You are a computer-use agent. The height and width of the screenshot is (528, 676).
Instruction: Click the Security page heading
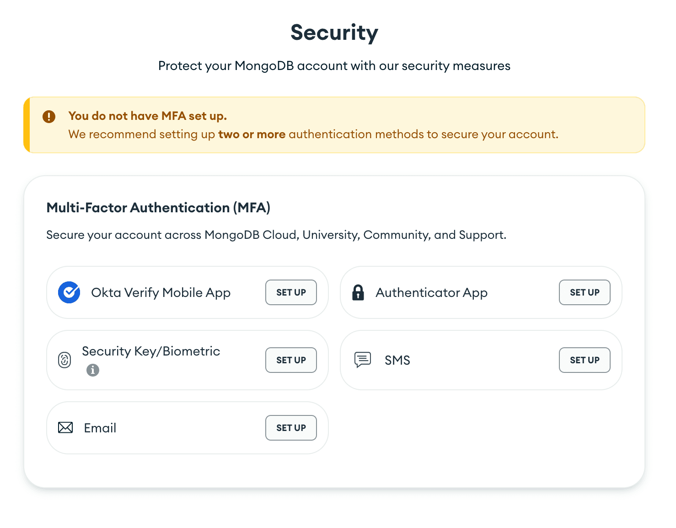(334, 33)
